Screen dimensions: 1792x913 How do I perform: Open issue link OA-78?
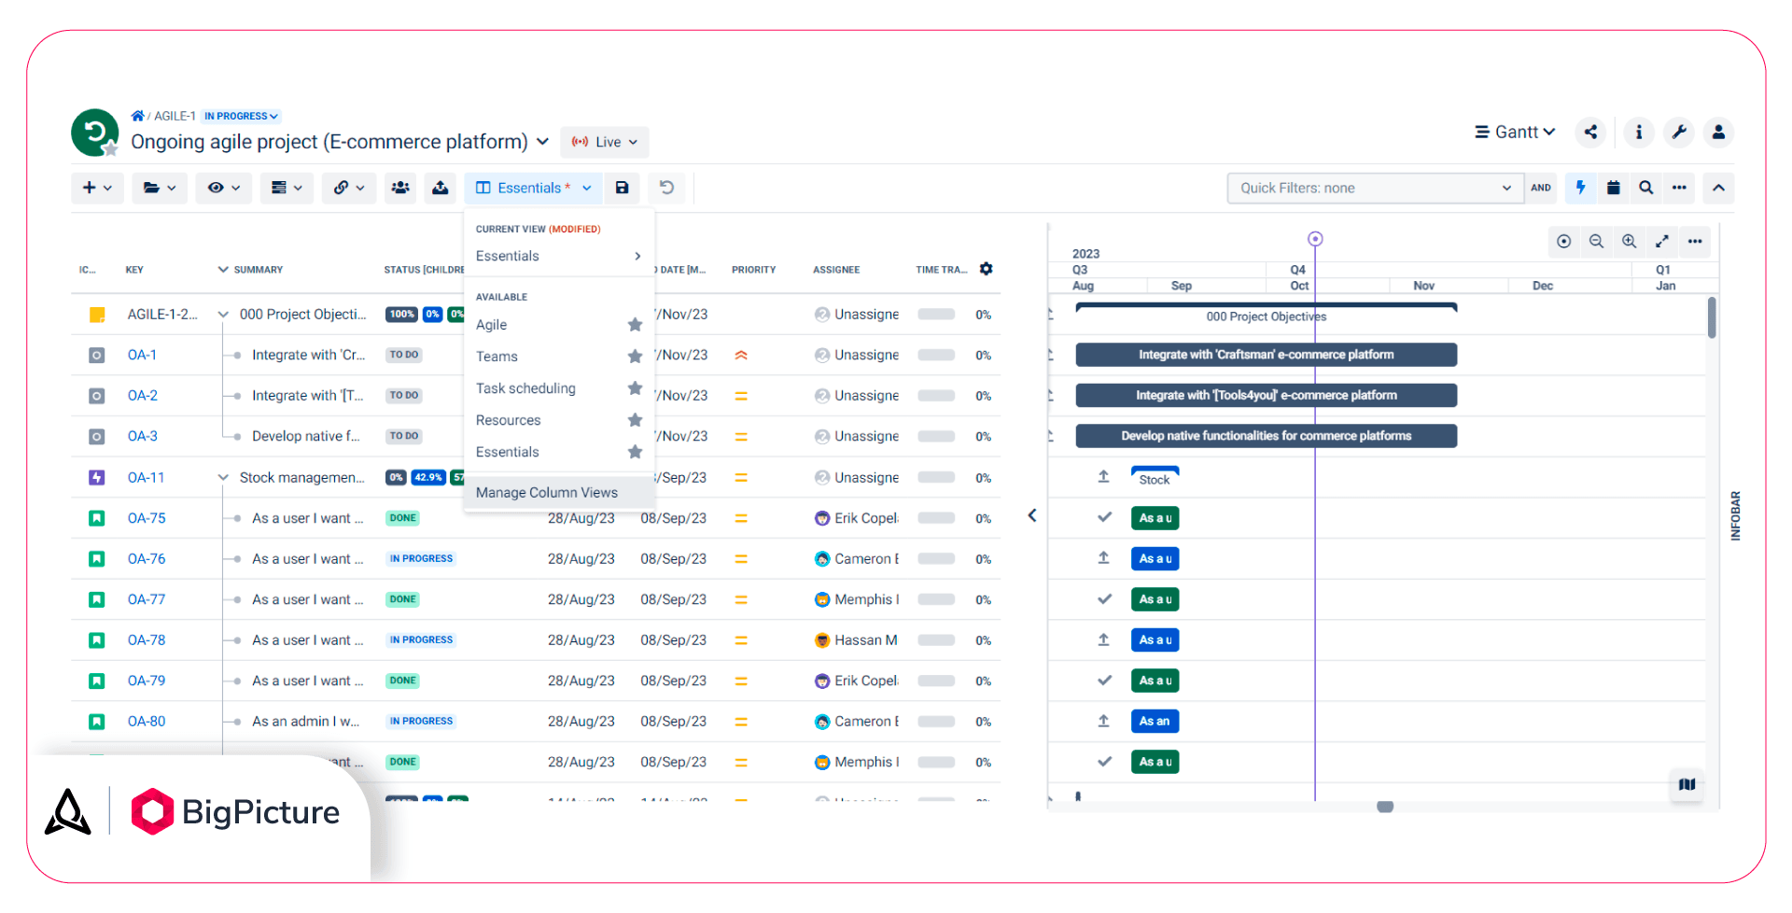coord(147,639)
